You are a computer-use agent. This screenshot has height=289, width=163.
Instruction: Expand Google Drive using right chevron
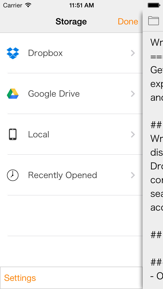(x=133, y=94)
